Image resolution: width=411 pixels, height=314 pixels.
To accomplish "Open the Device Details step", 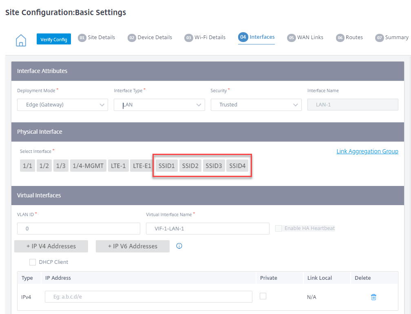I will 150,38.
